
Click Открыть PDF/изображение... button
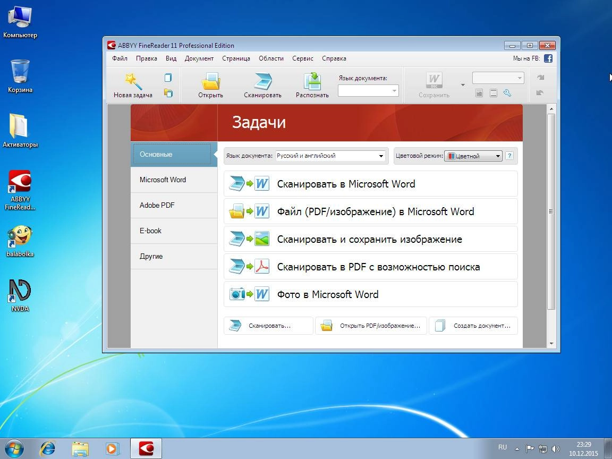[371, 326]
